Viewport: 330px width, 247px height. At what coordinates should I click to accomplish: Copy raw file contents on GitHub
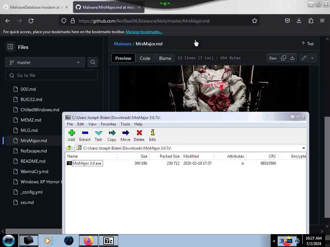coord(284,58)
